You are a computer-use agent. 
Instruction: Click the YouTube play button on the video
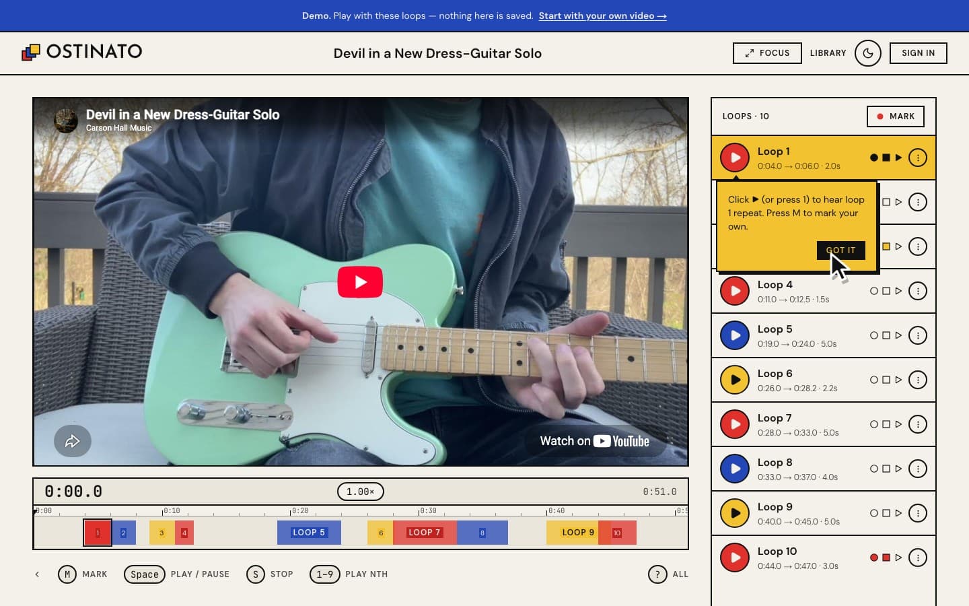point(360,282)
